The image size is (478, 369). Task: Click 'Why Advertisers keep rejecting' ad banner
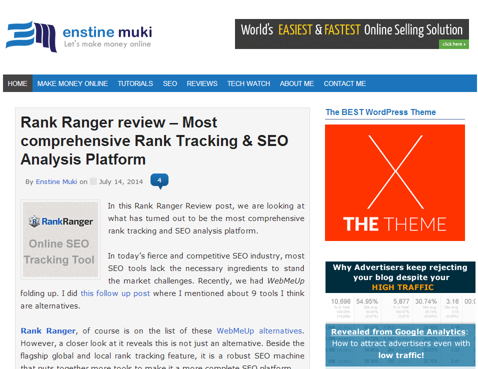[400, 277]
